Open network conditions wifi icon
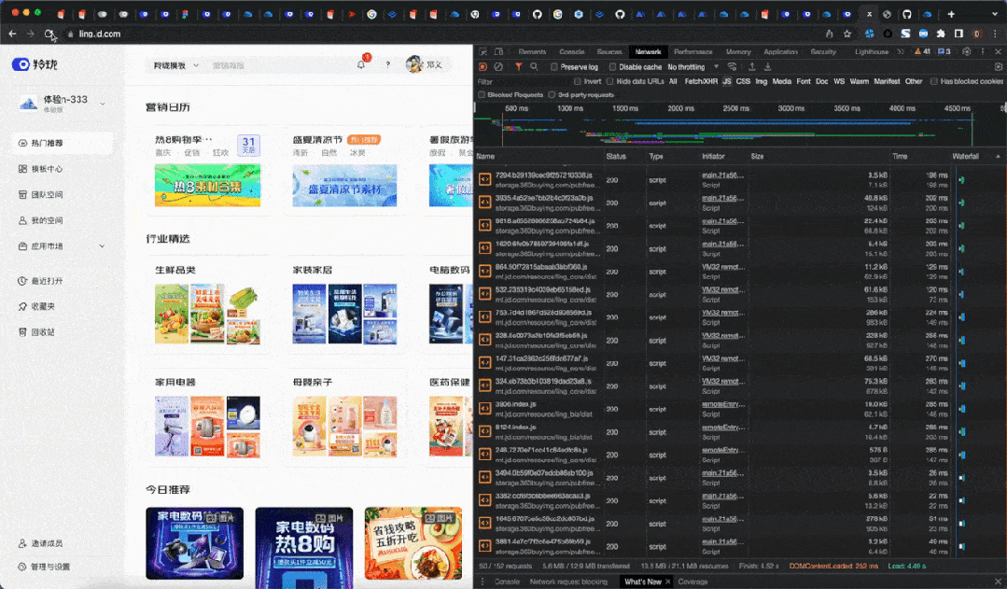The height and width of the screenshot is (589, 1007). coord(732,67)
